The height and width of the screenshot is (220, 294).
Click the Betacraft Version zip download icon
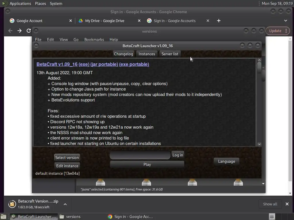[x=12, y=204]
